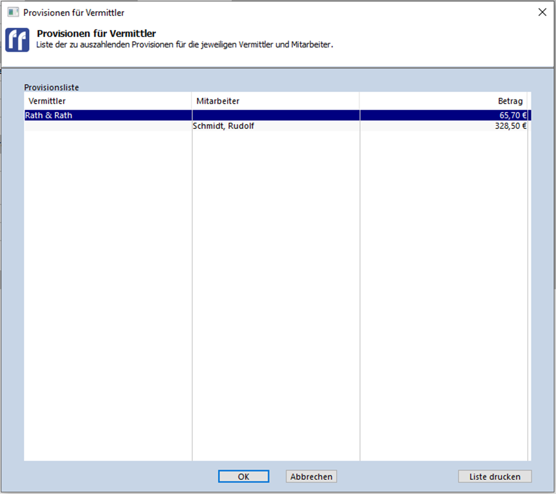Click the description text below the heading
556x494 pixels.
(x=185, y=45)
